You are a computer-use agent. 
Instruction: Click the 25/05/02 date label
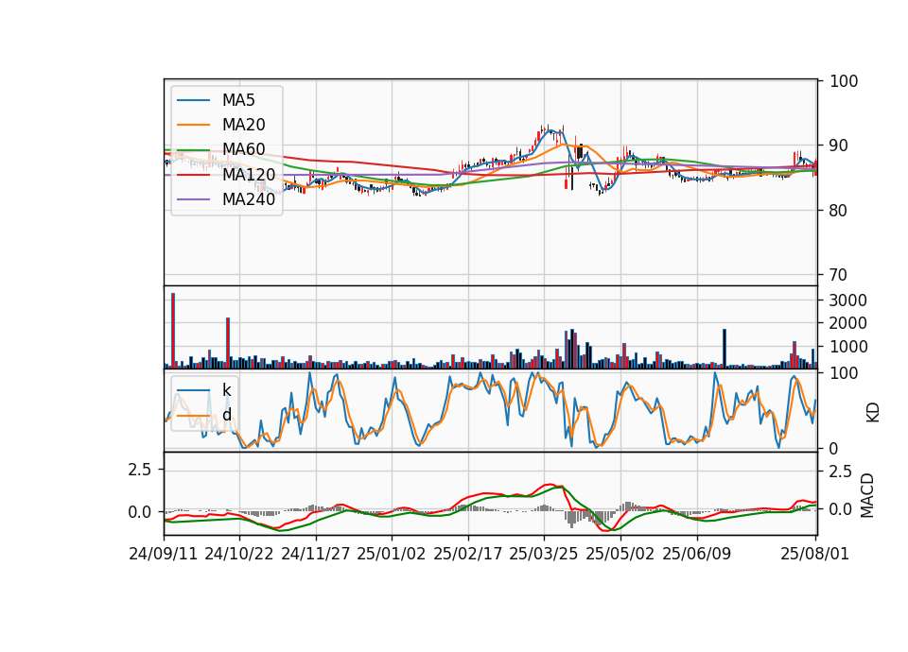click(x=620, y=554)
